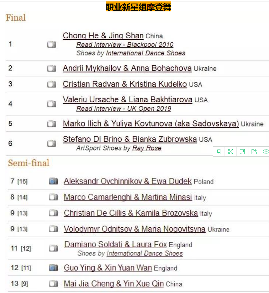Open the green settings gear icon

(266, 151)
